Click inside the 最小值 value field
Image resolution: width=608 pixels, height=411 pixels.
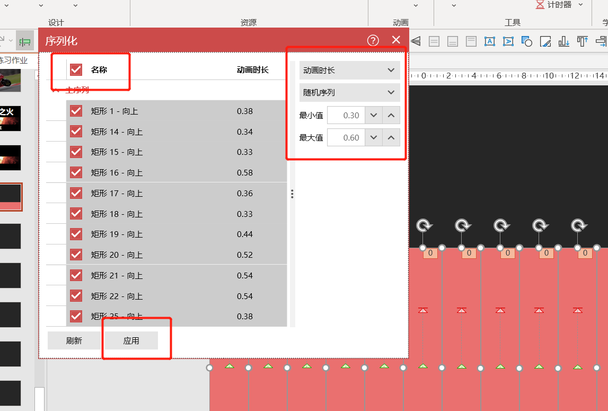pos(347,115)
